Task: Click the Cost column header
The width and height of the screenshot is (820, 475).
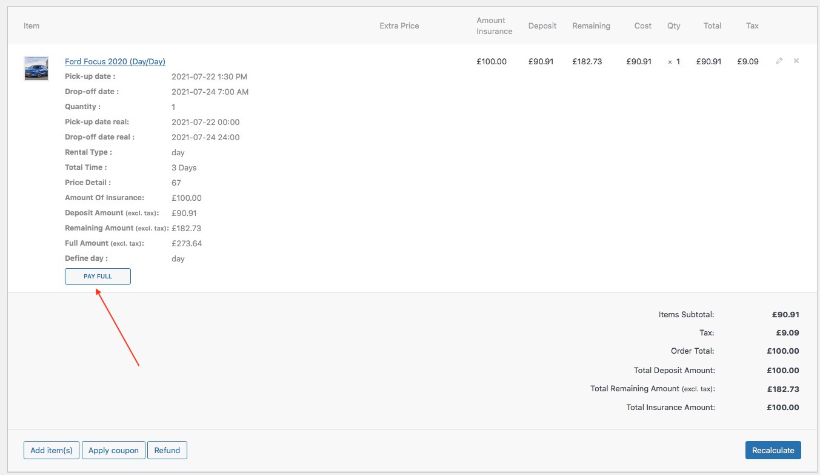Action: (x=643, y=25)
